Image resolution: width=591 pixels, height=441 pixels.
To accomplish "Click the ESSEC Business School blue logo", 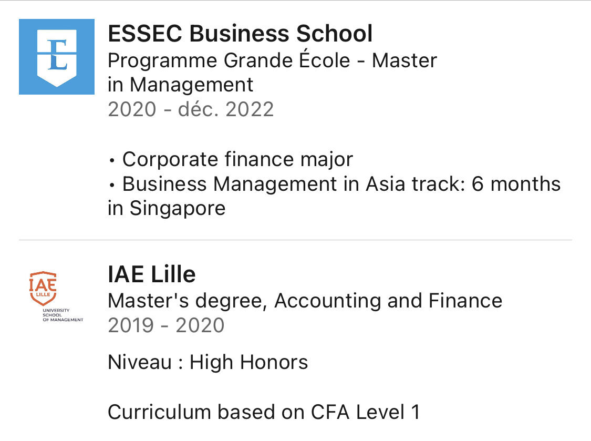I will point(56,57).
